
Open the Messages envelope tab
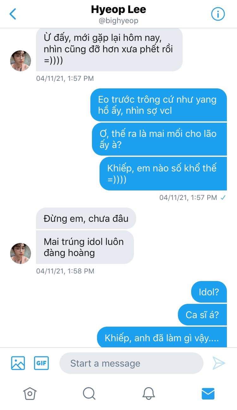tap(208, 394)
